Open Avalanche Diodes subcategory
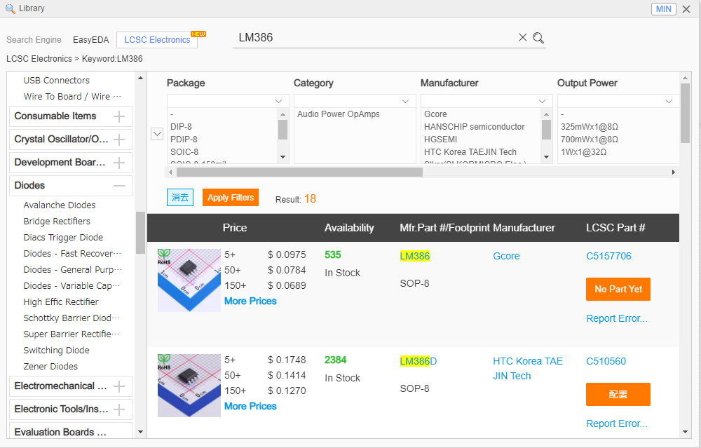This screenshot has height=448, width=701. pyautogui.click(x=60, y=205)
